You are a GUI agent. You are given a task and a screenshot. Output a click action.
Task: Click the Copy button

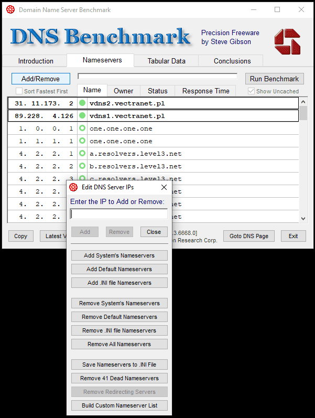pos(21,236)
